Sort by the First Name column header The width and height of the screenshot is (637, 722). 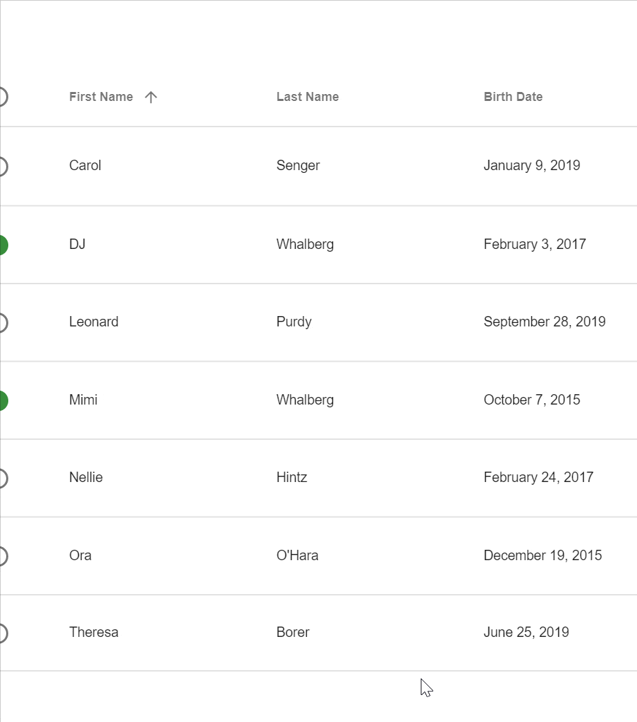[101, 97]
